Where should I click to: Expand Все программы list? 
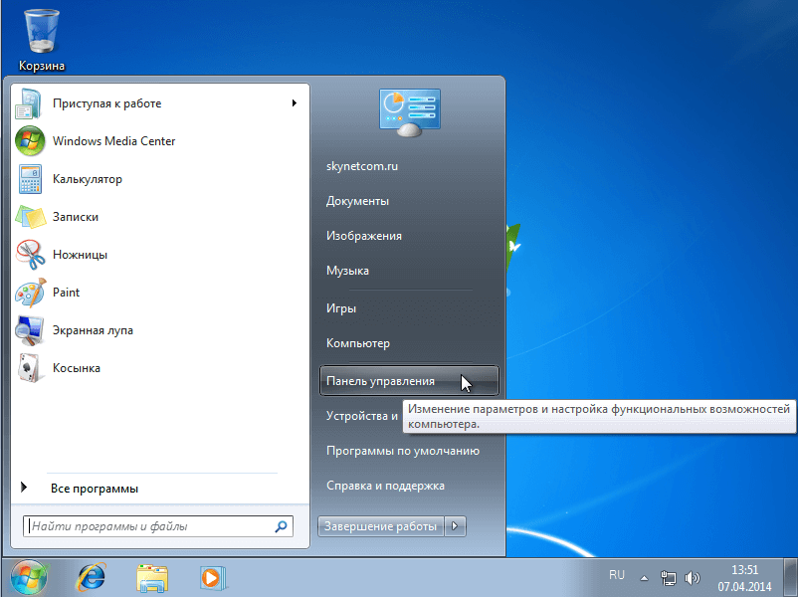pos(94,489)
